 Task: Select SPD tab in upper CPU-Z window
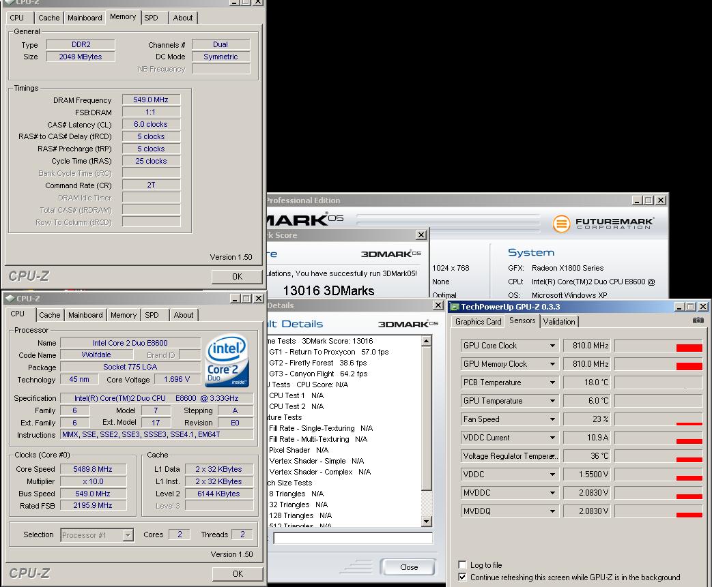[152, 18]
